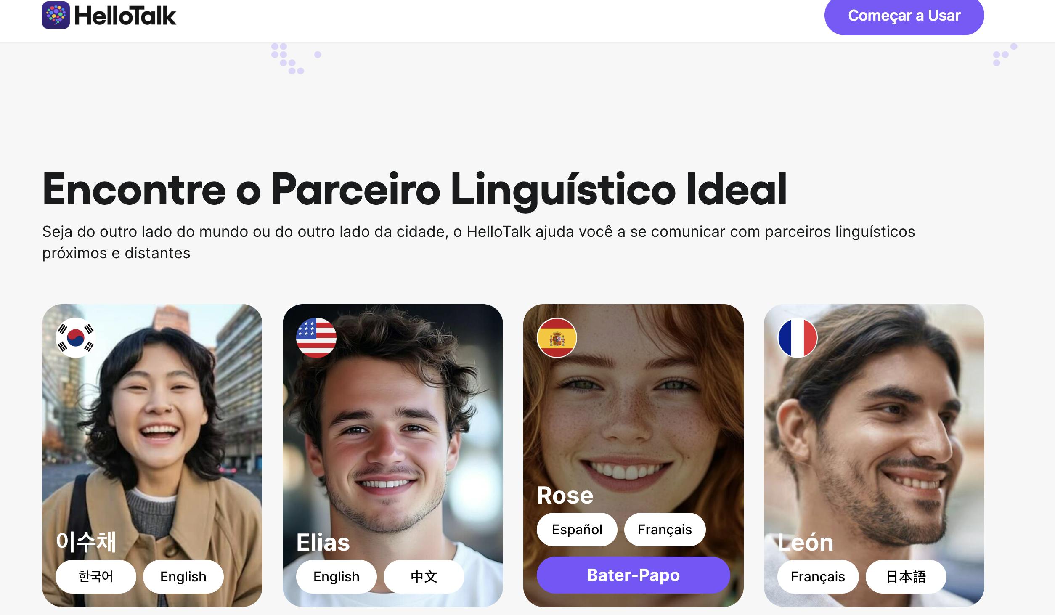Select English tag on 이수채's card
The height and width of the screenshot is (615, 1055).
coord(183,577)
